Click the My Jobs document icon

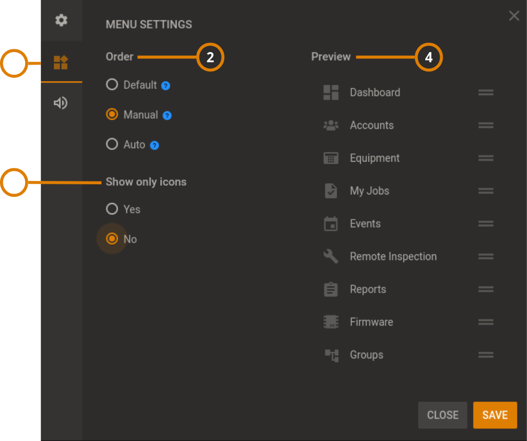tap(331, 191)
